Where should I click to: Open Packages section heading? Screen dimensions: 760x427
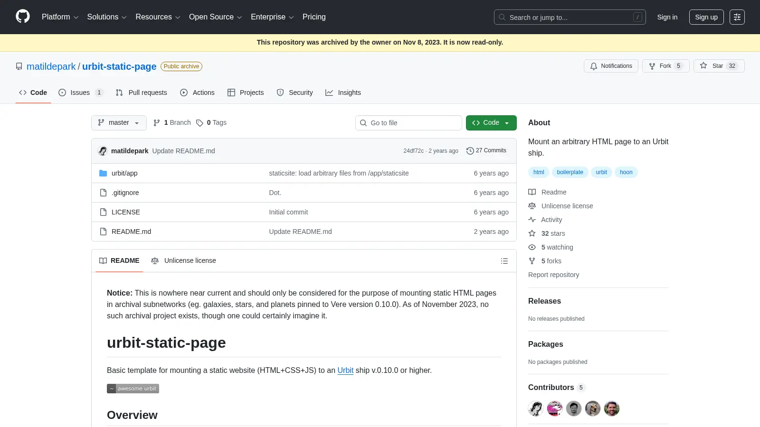[x=545, y=344]
